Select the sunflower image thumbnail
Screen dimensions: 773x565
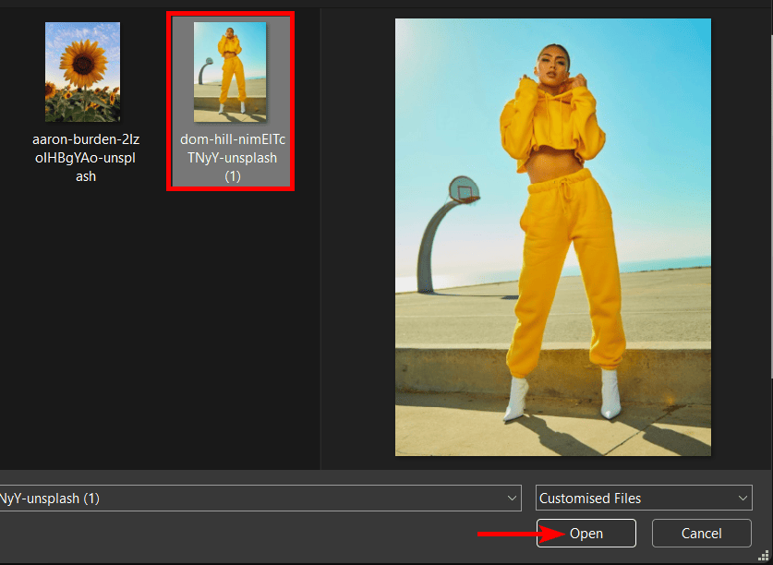[x=82, y=72]
